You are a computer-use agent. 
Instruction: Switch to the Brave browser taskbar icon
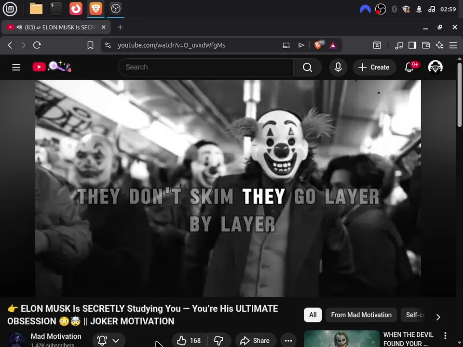tap(96, 9)
